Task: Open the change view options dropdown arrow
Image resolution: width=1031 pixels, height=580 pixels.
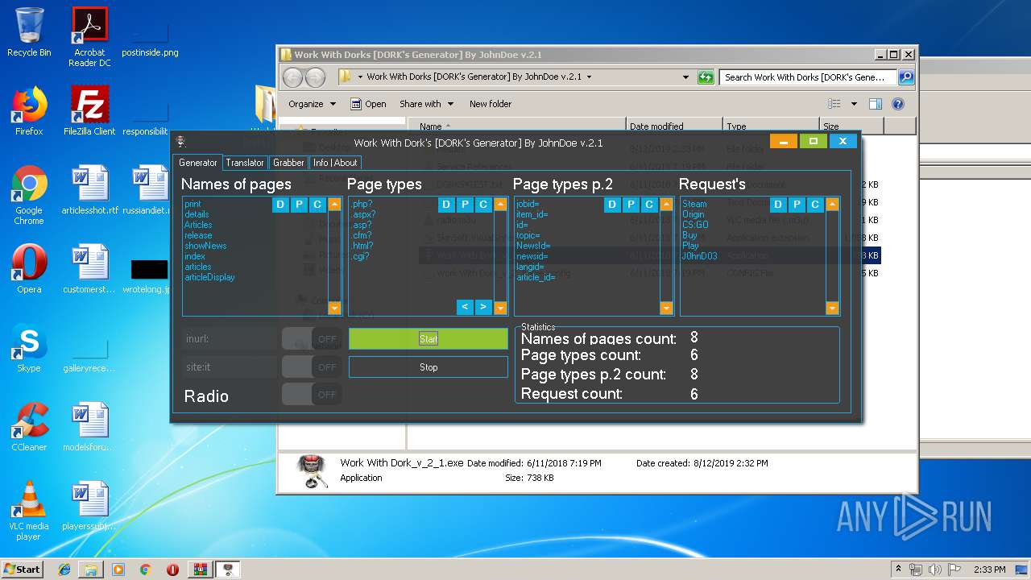Action: point(853,104)
